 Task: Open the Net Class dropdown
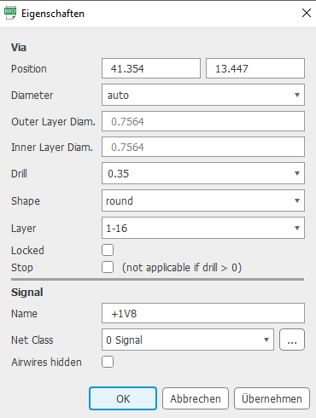(188, 340)
